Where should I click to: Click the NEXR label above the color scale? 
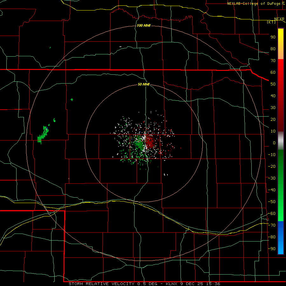pos(279,19)
